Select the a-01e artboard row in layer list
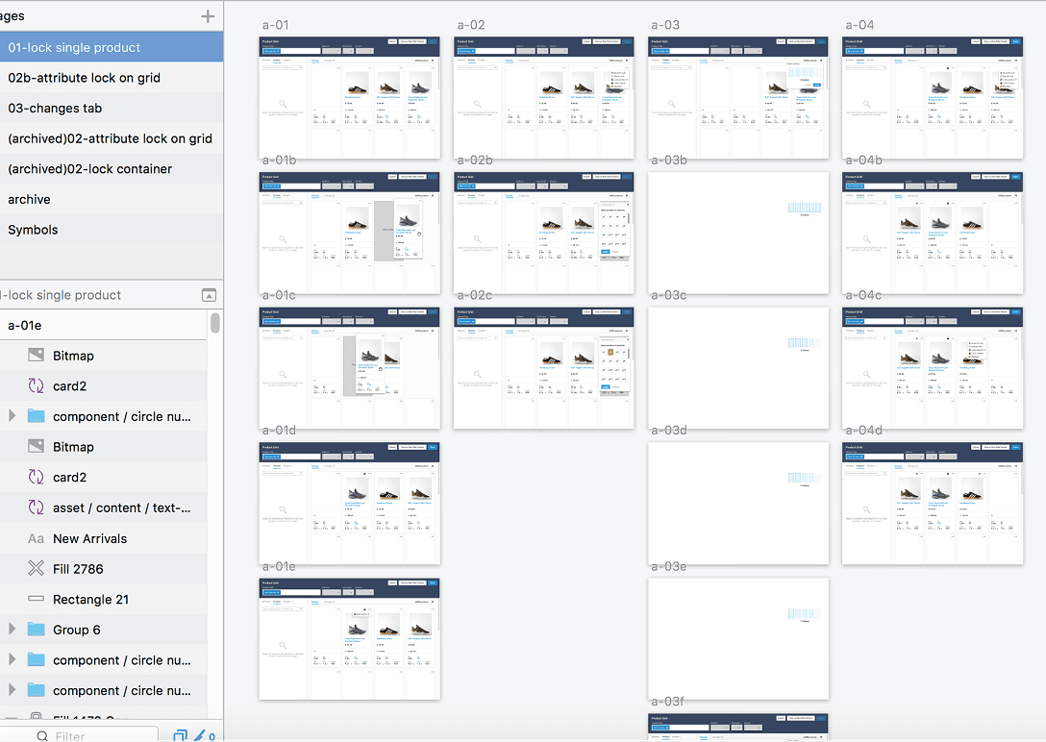This screenshot has width=1046, height=742. pos(104,325)
